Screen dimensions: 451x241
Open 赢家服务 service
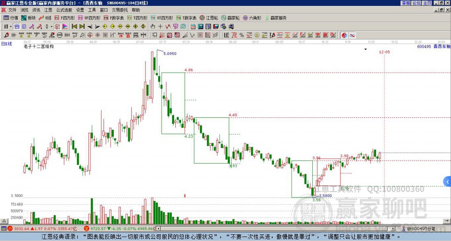(x=276, y=18)
